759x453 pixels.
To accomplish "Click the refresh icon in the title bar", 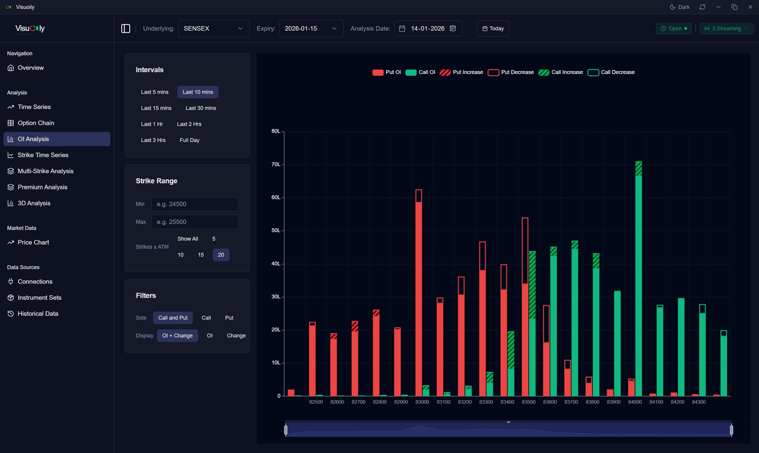I will coord(703,7).
